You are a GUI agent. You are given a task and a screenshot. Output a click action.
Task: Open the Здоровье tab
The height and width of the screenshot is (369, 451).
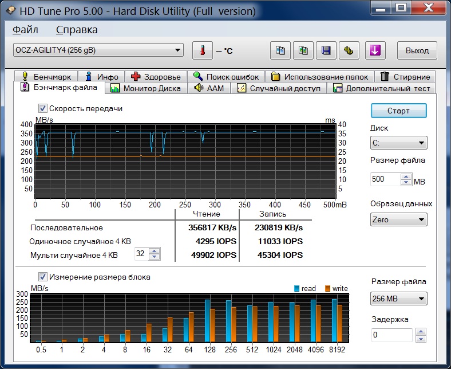click(155, 77)
